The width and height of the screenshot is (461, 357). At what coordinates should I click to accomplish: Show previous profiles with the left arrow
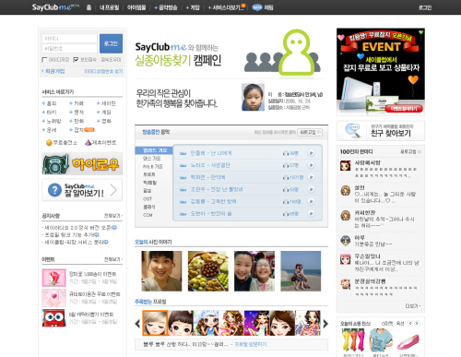pos(137,324)
